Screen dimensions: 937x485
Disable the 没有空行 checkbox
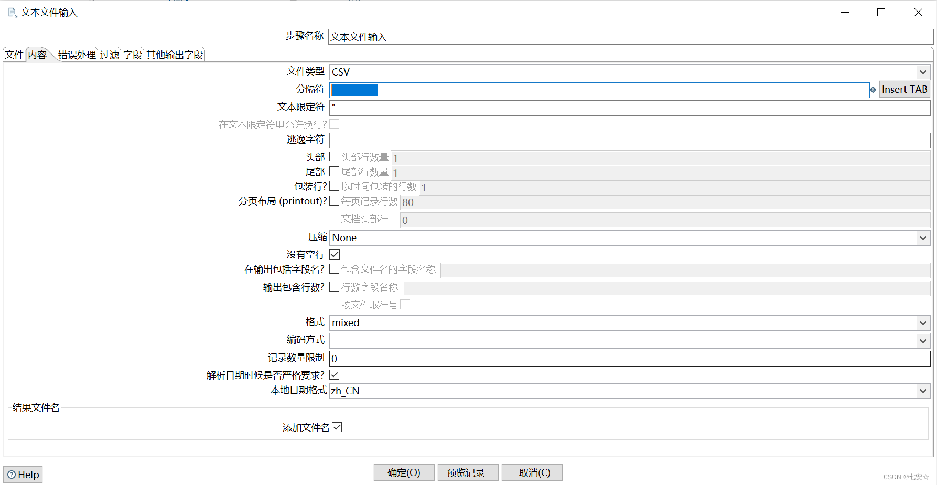coord(334,254)
